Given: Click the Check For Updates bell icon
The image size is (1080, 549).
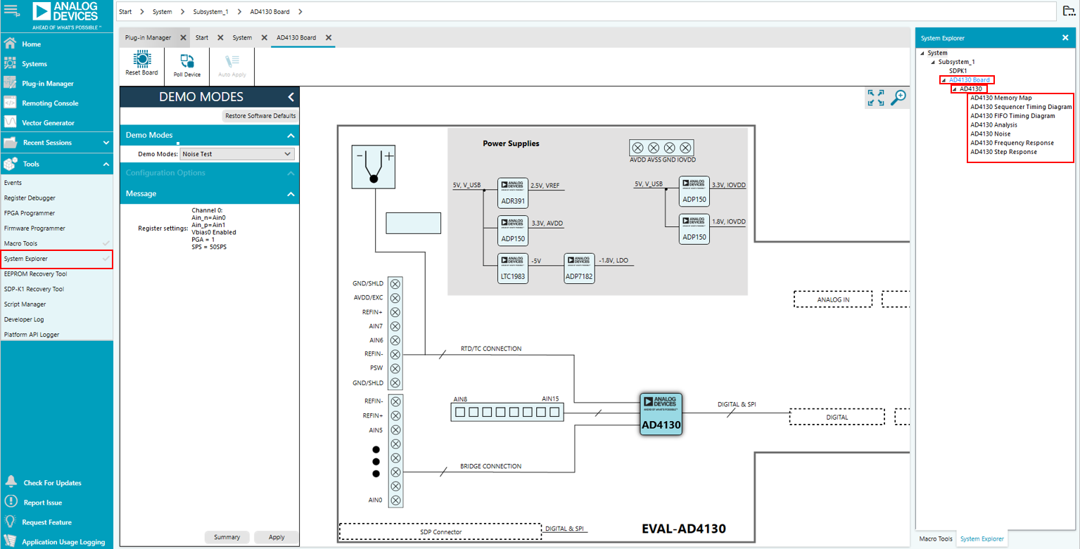Looking at the screenshot, I should point(11,482).
